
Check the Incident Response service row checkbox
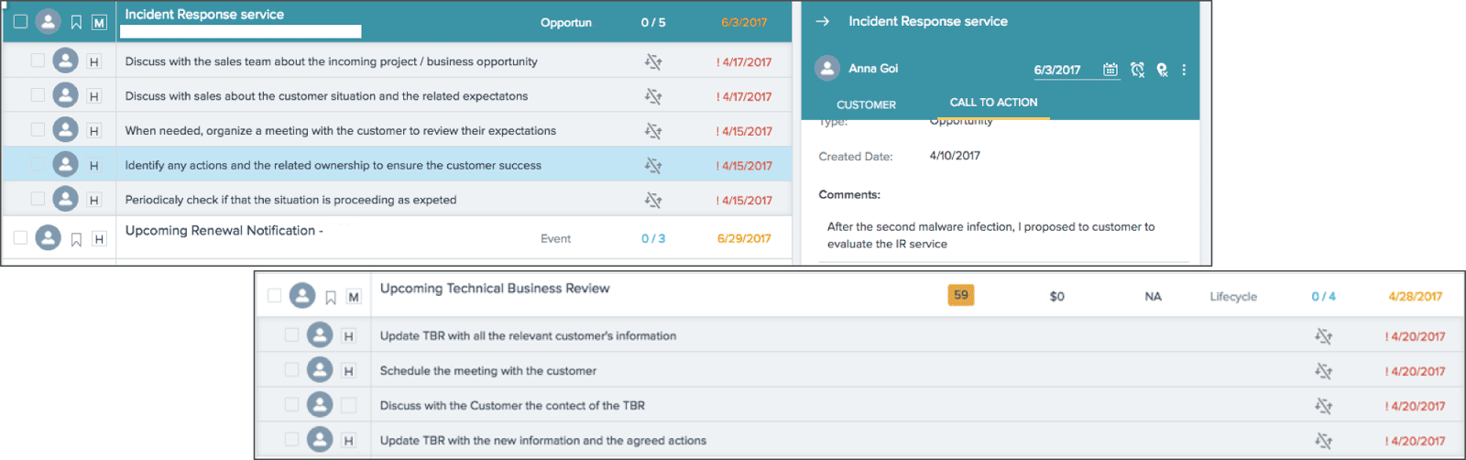pyautogui.click(x=20, y=21)
